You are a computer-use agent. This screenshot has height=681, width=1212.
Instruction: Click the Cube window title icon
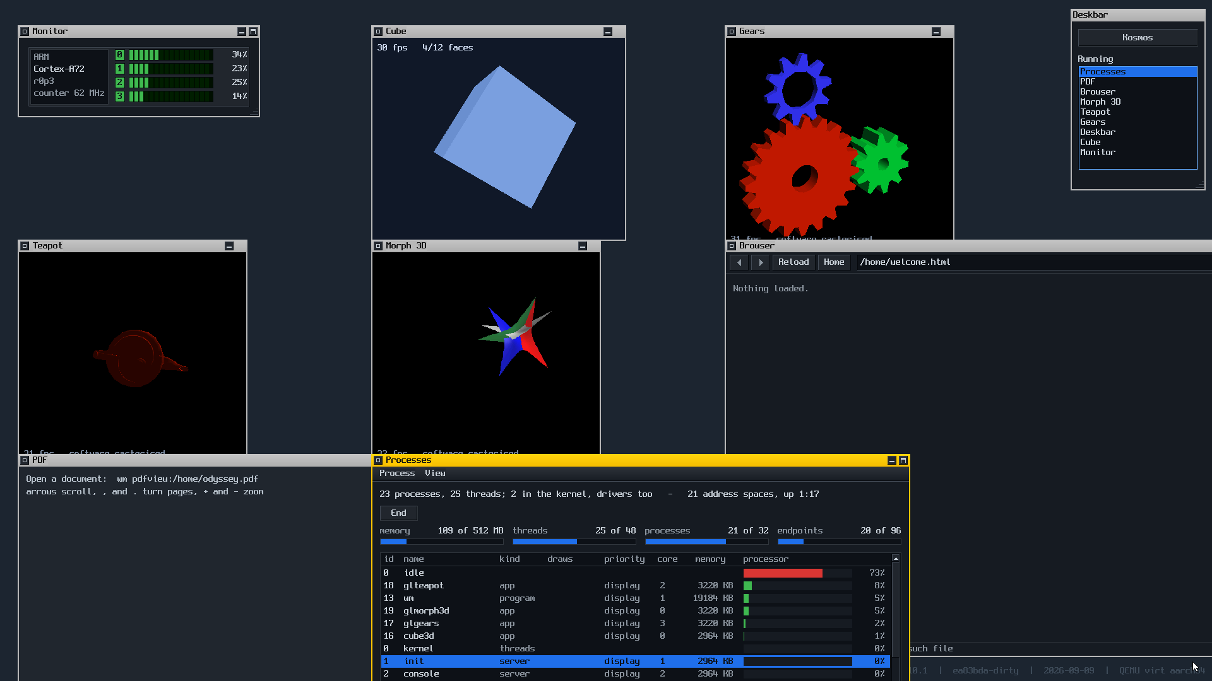pyautogui.click(x=378, y=32)
